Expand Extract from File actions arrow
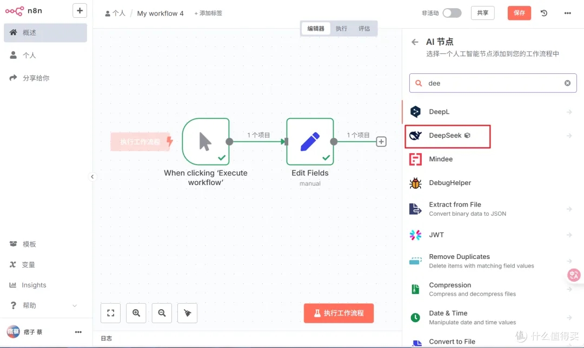This screenshot has height=348, width=584. 569,209
